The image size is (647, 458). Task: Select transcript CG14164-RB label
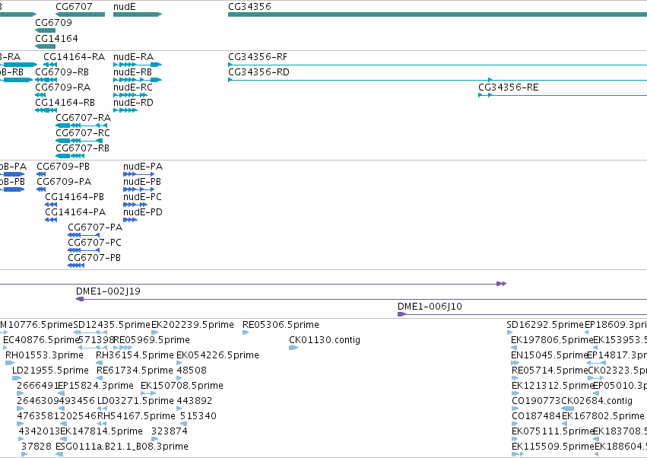point(65,103)
